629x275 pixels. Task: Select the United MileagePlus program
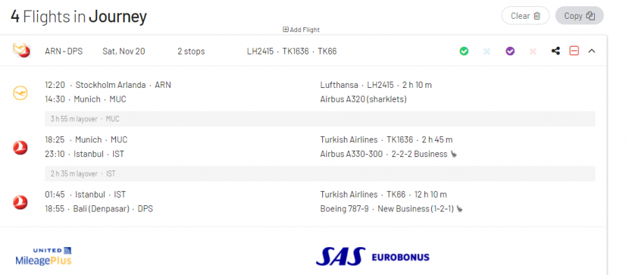click(x=43, y=257)
